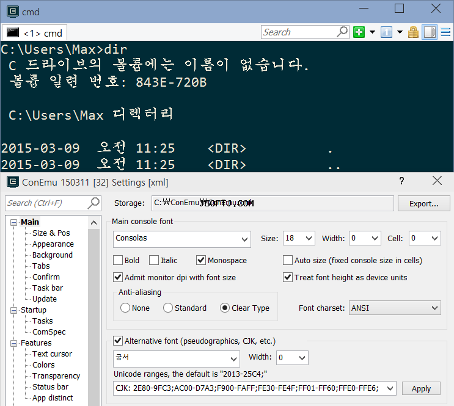
Task: Click the ConEmu icon in cmd title bar
Action: [x=13, y=12]
